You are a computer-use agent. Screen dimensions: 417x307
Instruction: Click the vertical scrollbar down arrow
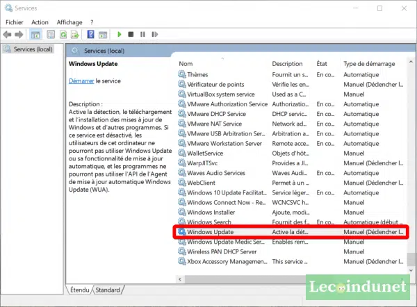point(411,271)
